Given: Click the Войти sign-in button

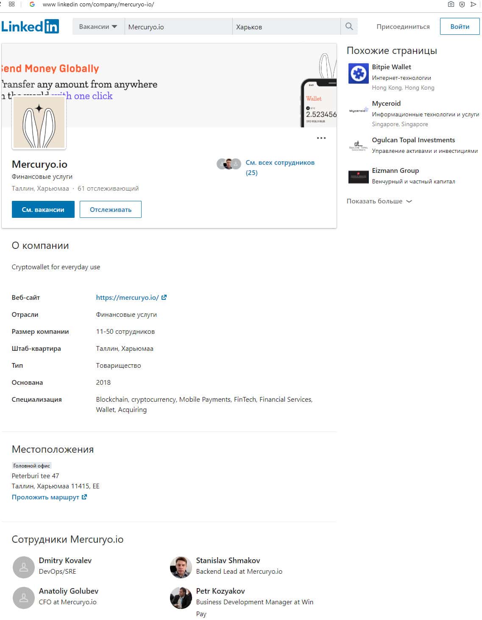Looking at the screenshot, I should click(460, 26).
